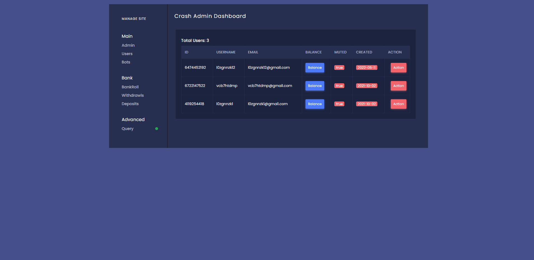
Task: Open Action for user vcb7htdmp
Action: tap(398, 86)
